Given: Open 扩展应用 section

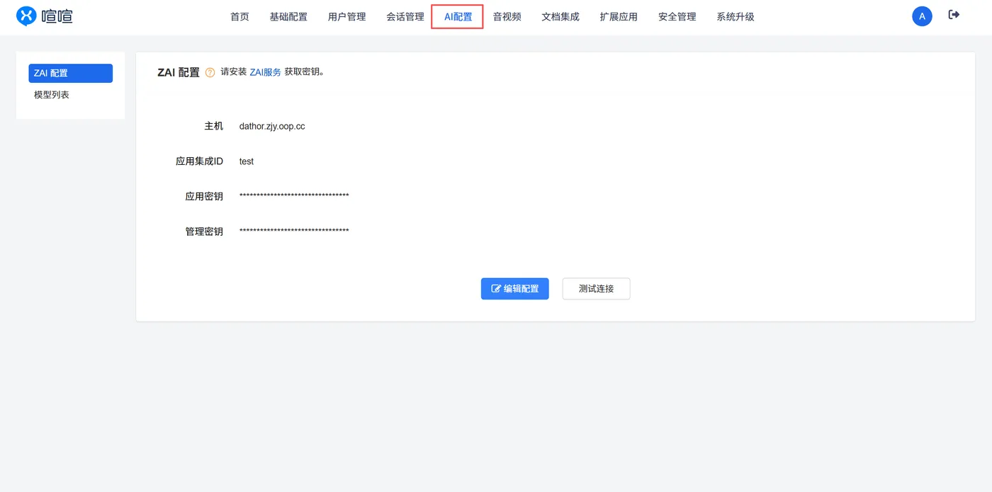Looking at the screenshot, I should 619,16.
